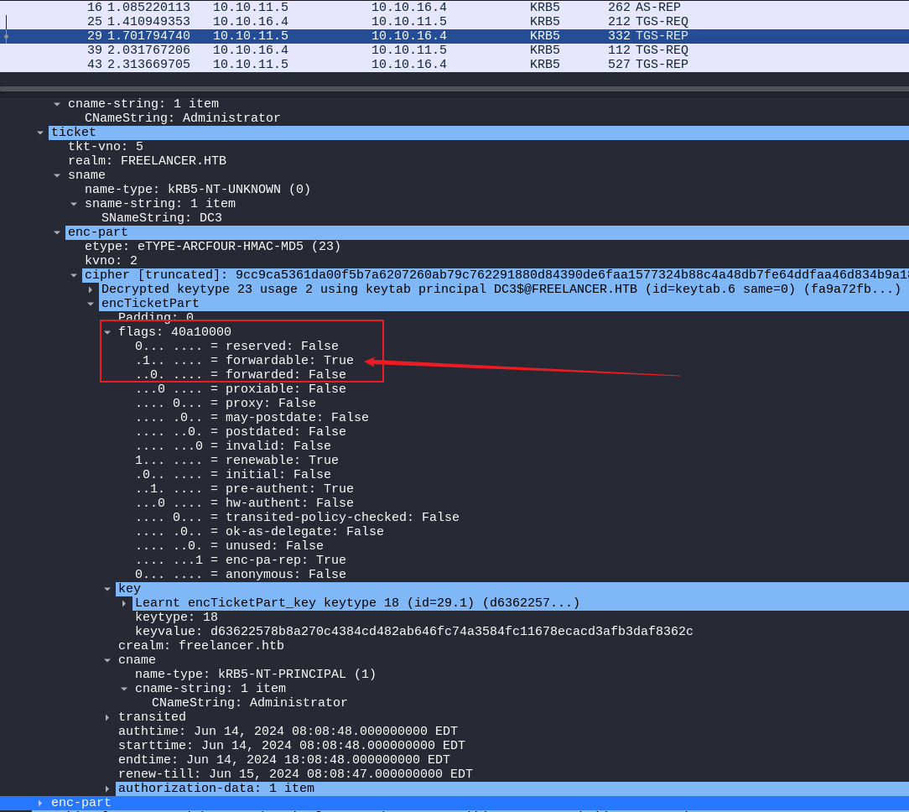Collapse the sname node arrow

57,175
